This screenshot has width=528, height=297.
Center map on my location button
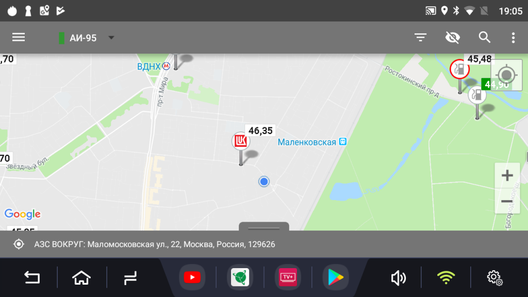pos(506,75)
